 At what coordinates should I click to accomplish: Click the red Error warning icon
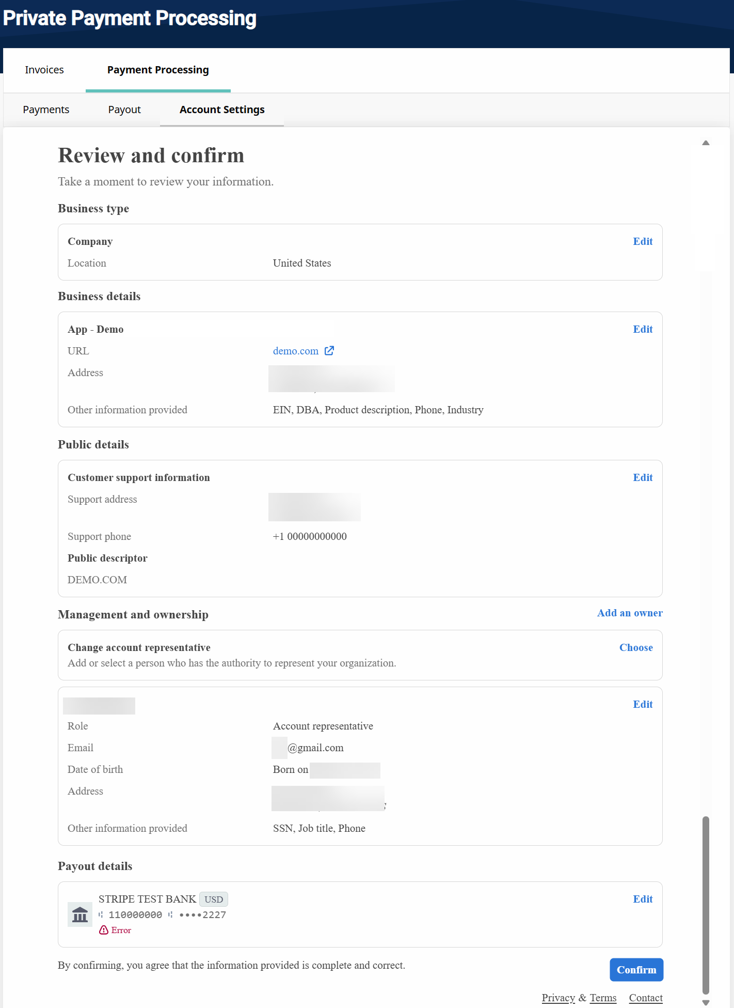(x=104, y=930)
